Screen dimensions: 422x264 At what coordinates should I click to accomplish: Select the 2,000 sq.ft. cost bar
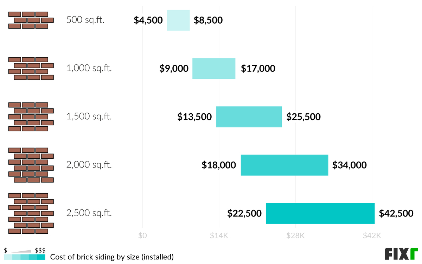[284, 165]
